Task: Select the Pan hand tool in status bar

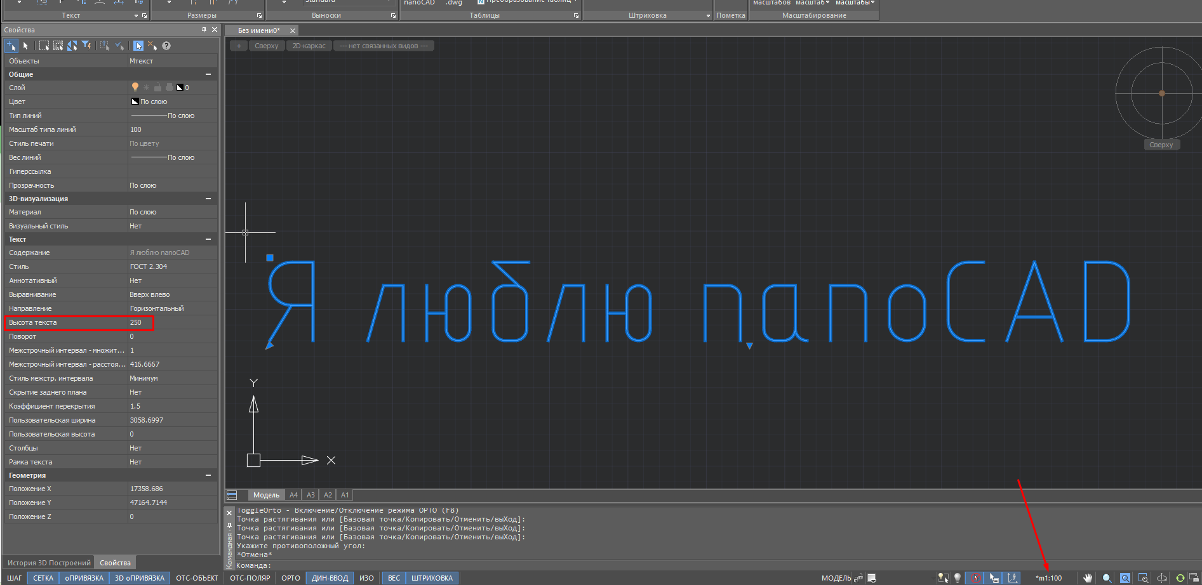Action: 1088,578
